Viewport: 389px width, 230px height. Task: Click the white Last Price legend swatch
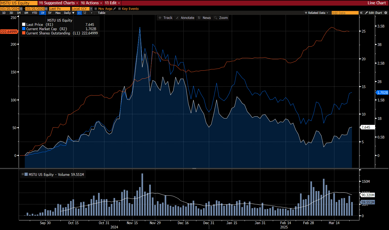[24, 25]
